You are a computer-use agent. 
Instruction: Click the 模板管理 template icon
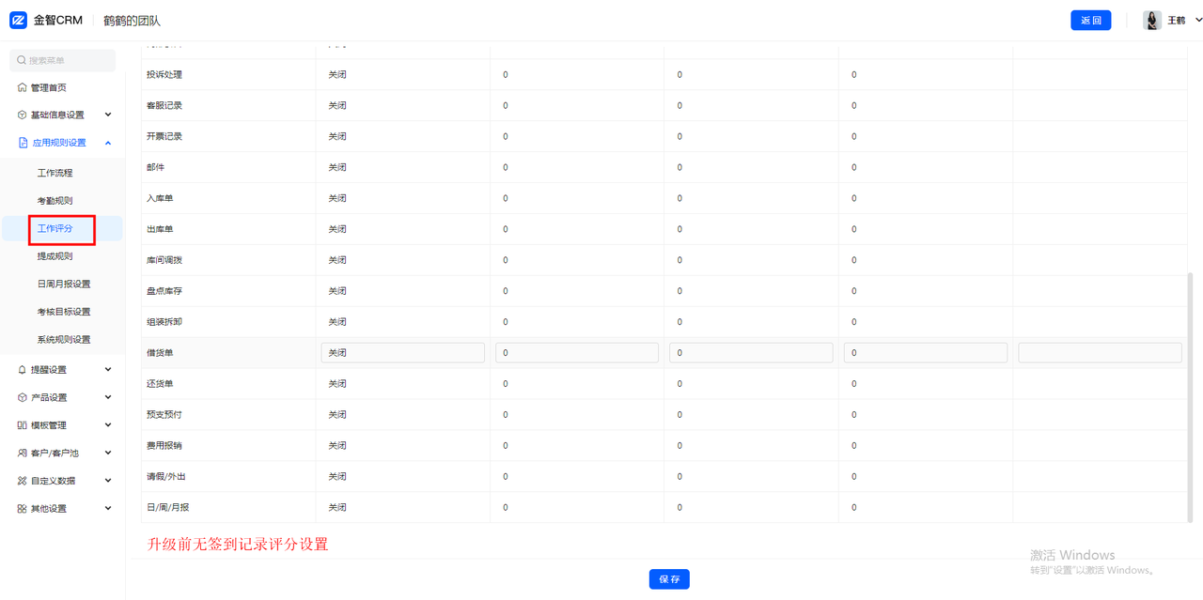pyautogui.click(x=23, y=425)
